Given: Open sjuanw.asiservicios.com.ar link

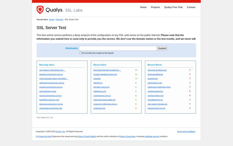Looking at the screenshot, I should (50, 96).
